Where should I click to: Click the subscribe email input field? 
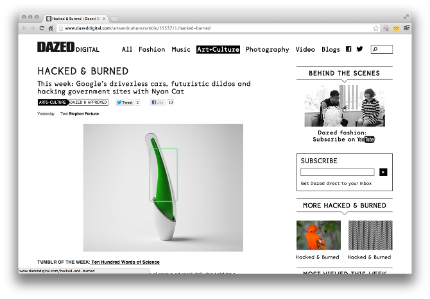tap(338, 172)
